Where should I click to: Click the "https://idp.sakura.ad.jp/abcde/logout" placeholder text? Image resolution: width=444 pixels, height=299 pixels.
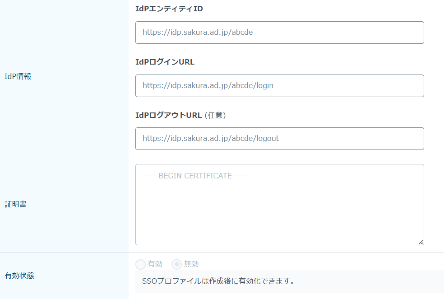[211, 138]
